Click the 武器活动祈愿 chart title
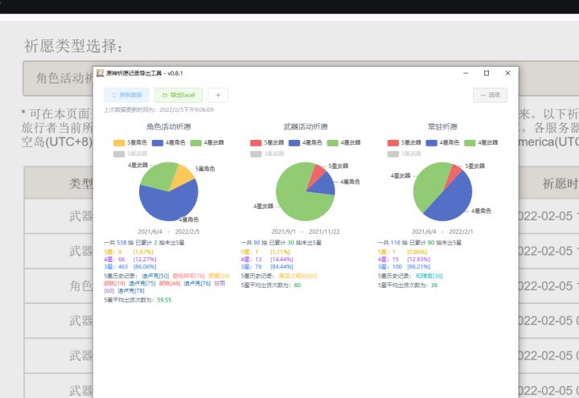579x398 pixels. point(306,127)
